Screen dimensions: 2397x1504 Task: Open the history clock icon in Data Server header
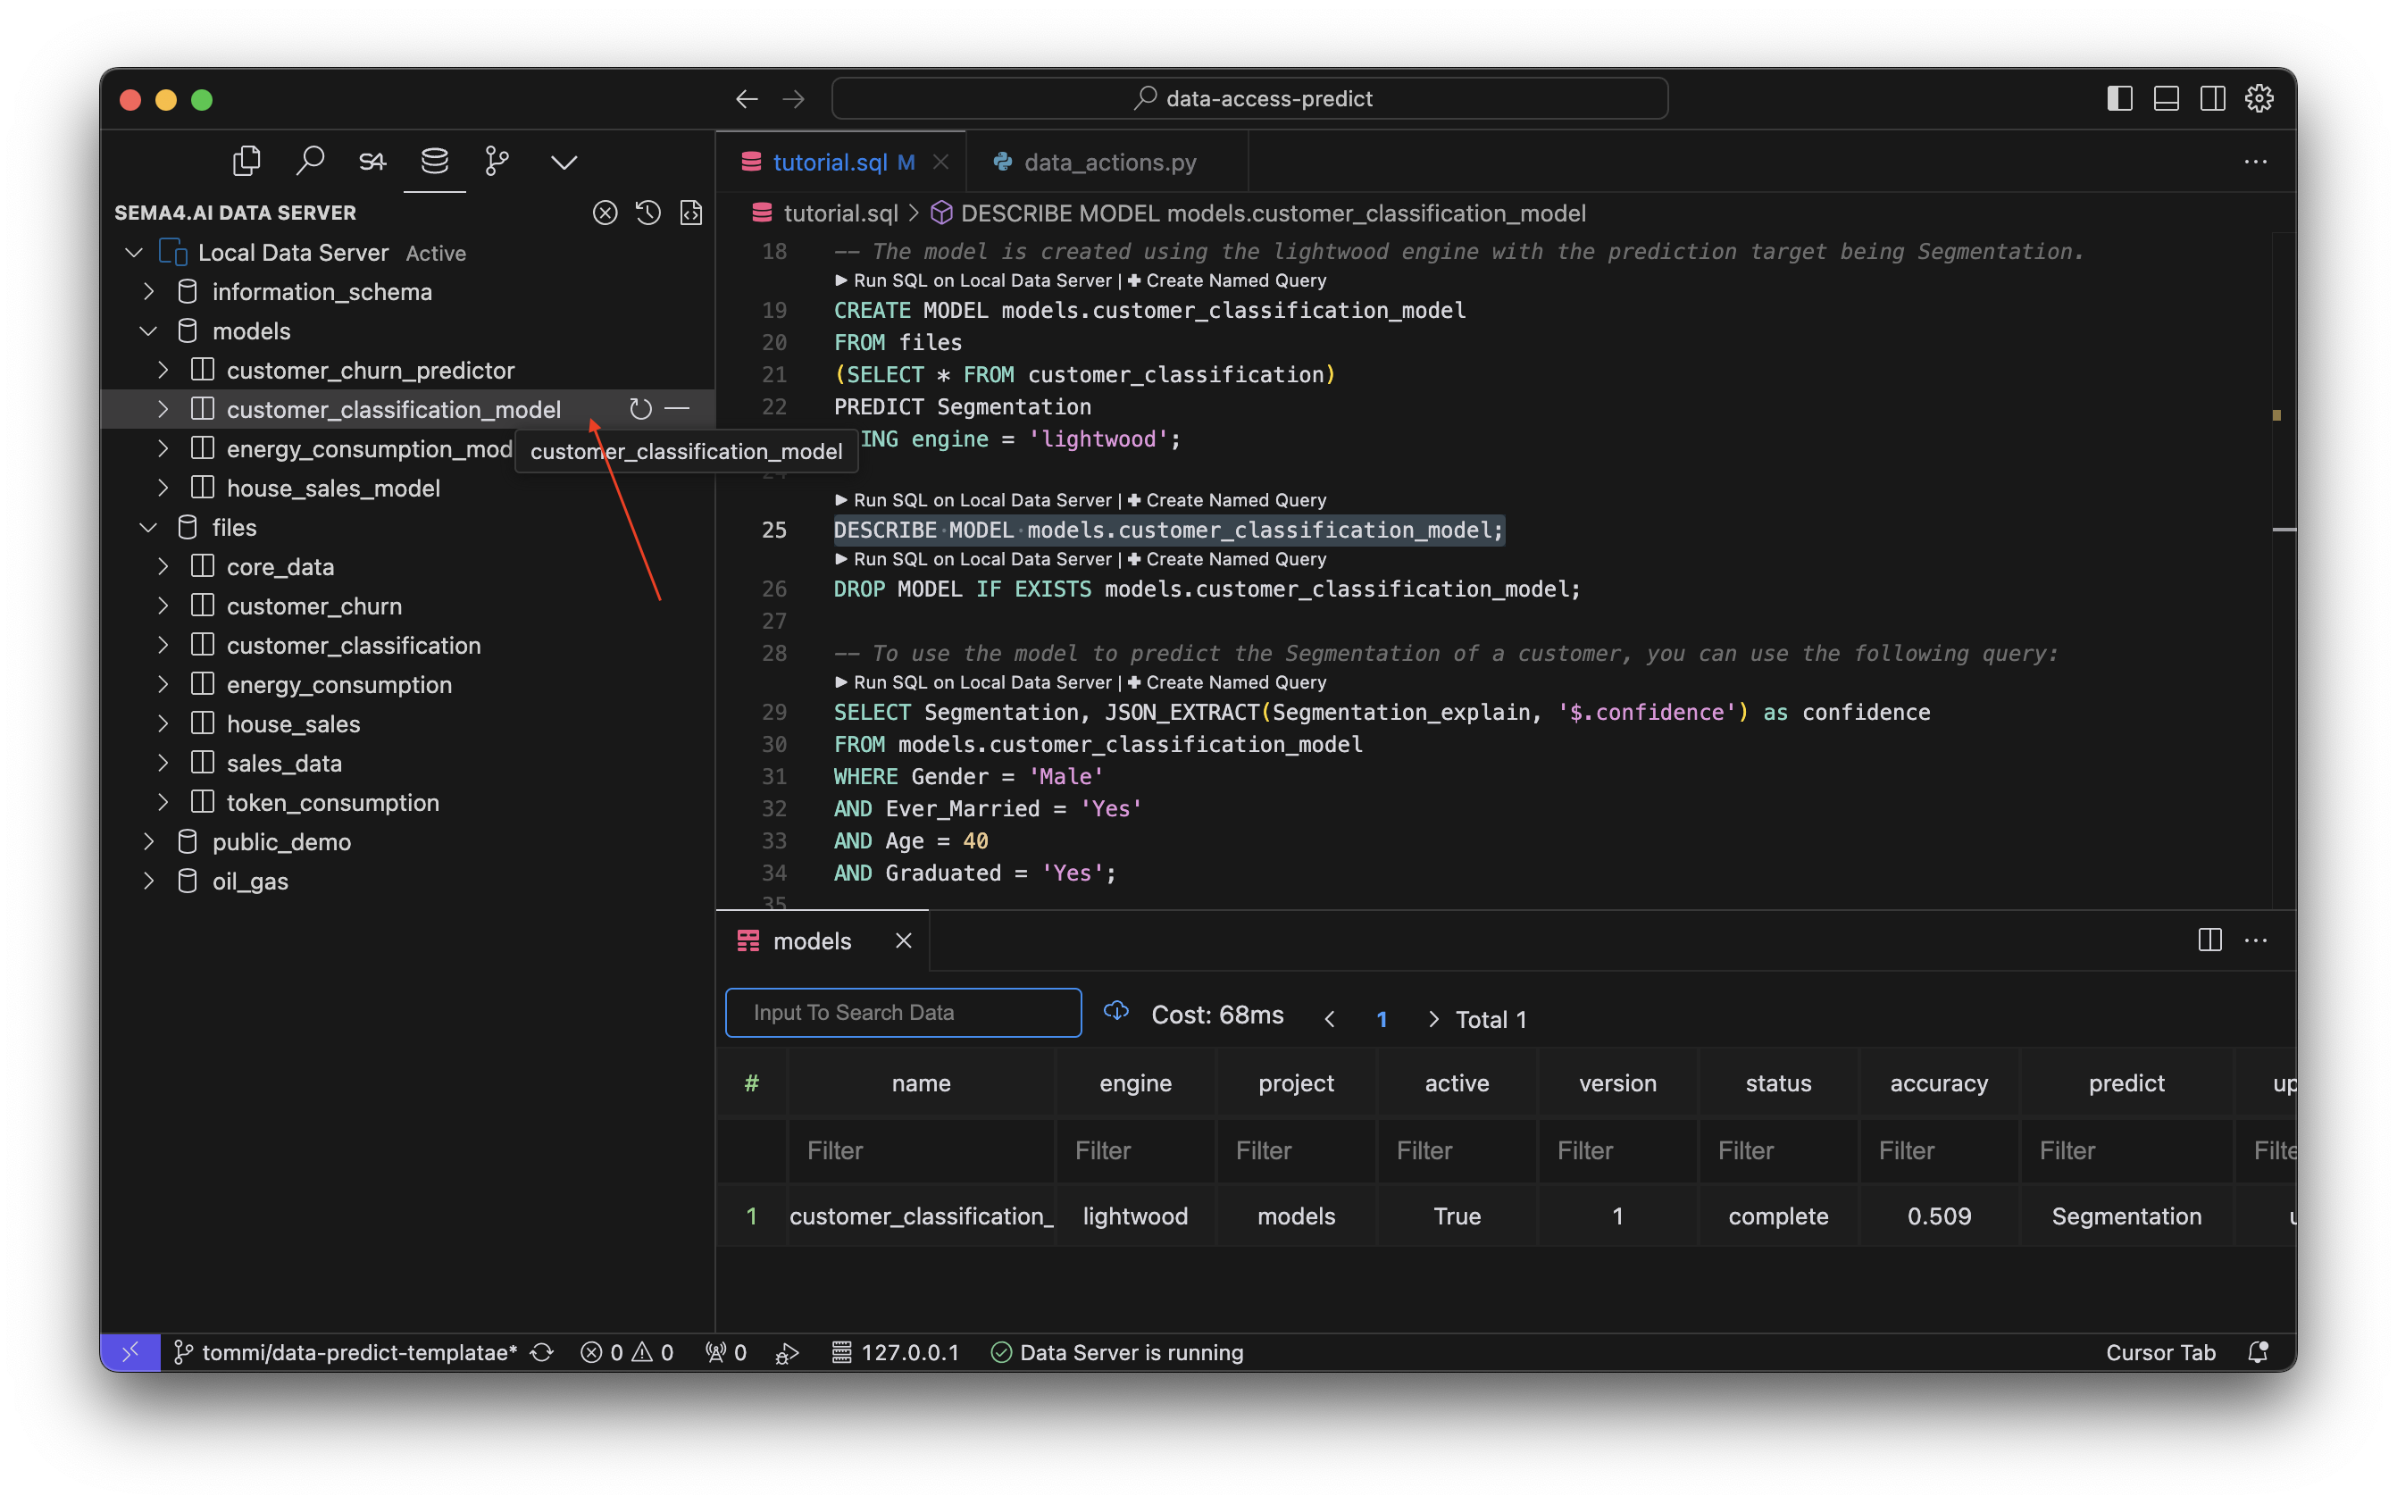[648, 213]
